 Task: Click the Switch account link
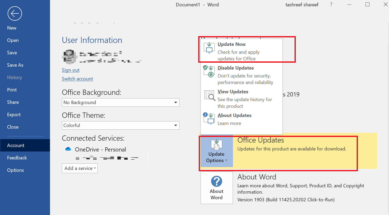77,79
